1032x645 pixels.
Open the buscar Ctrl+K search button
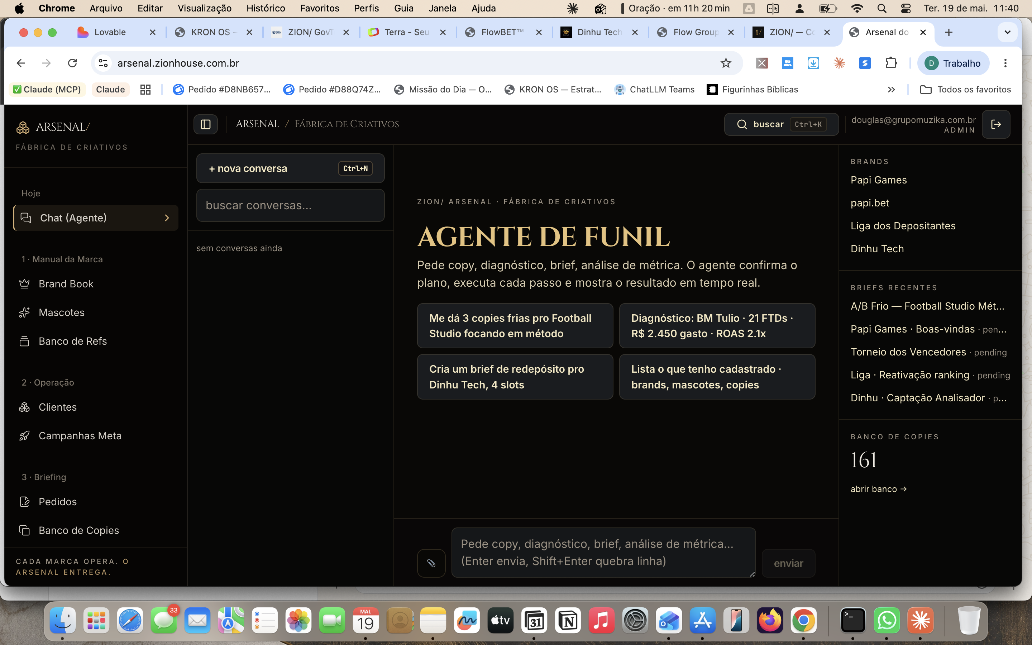point(781,124)
